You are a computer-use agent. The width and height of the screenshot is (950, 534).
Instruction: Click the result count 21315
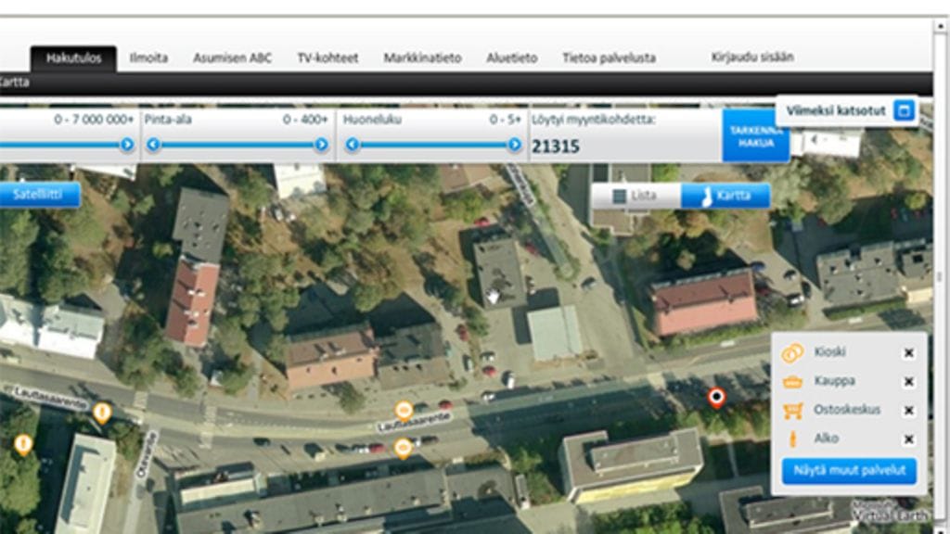coord(556,146)
